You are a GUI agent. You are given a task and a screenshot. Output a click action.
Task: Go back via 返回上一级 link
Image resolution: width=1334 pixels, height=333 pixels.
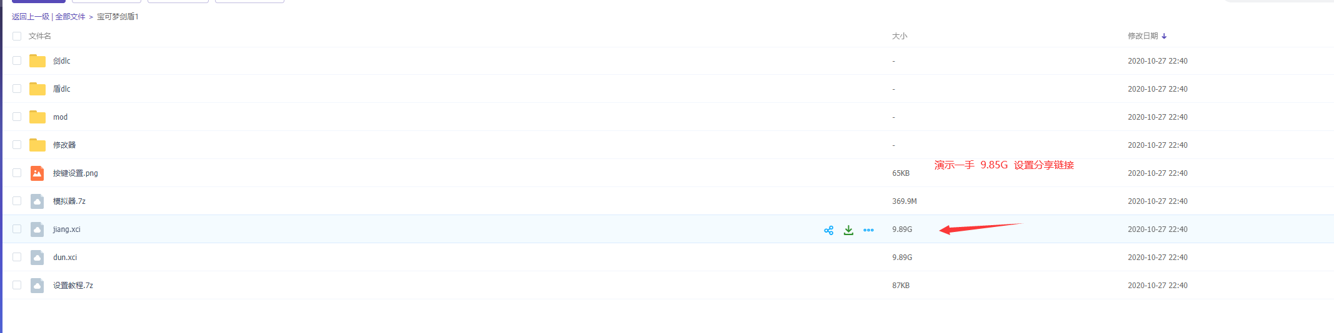click(x=31, y=17)
